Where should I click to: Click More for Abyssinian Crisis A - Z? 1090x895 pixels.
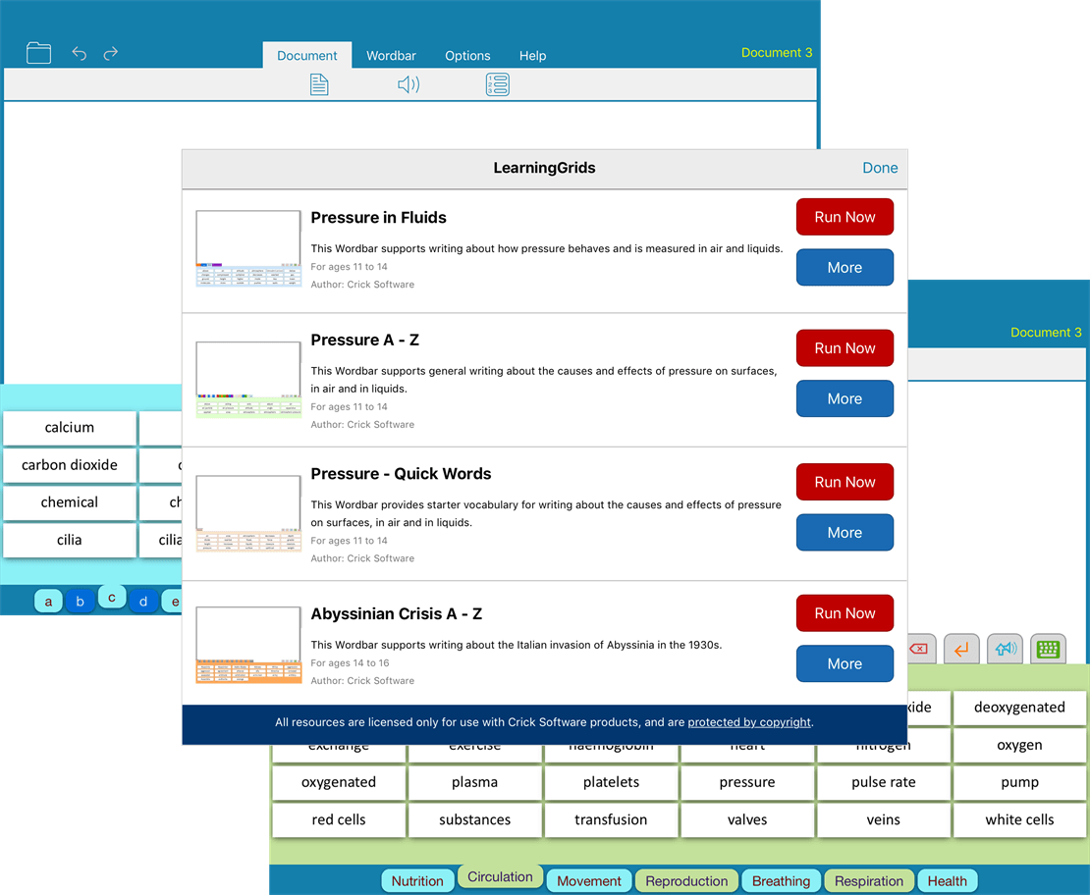[x=845, y=663]
